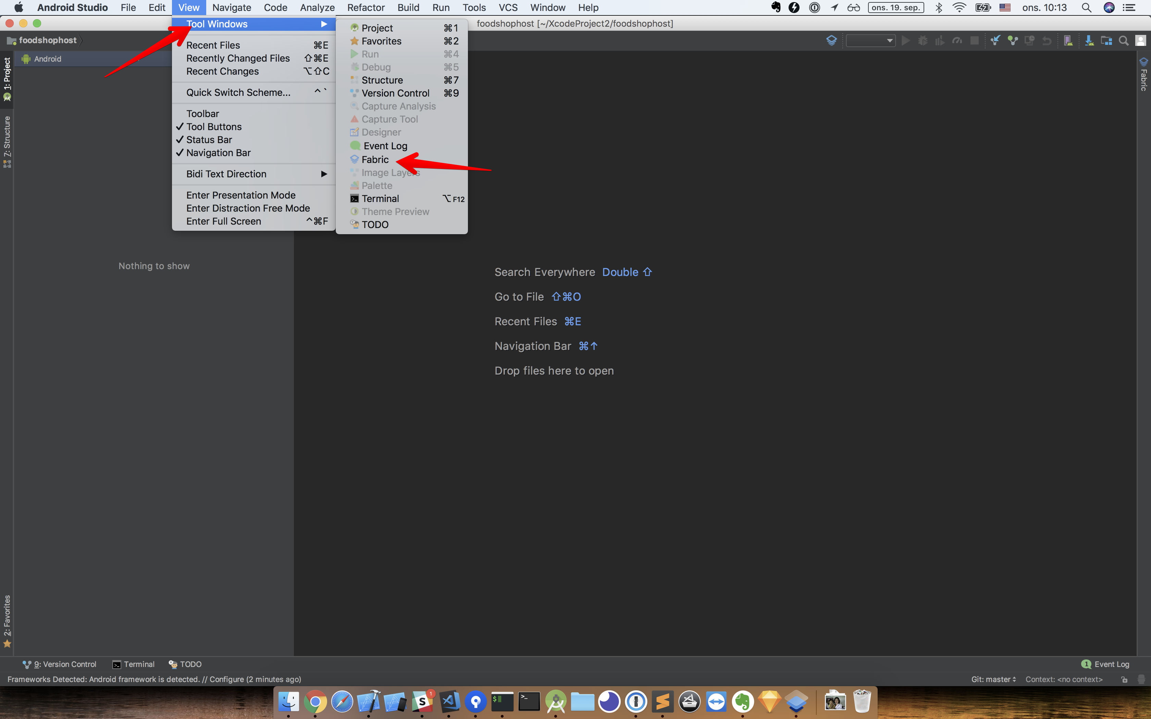
Task: Uncheck Tool Buttons in the View menu
Action: (x=253, y=127)
